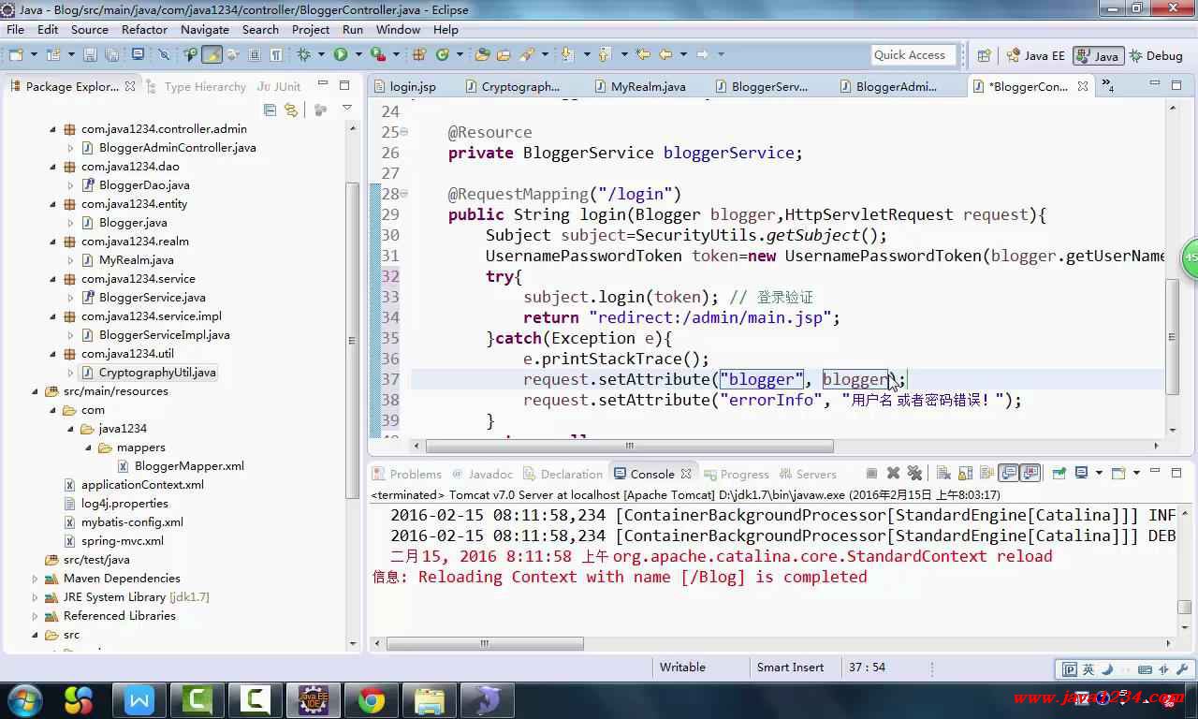Click Pin Console icon
Image resolution: width=1198 pixels, height=719 pixels.
(1059, 474)
